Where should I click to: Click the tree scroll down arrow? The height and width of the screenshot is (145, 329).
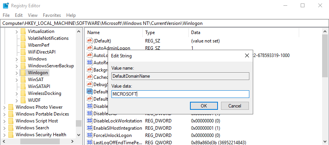[79, 135]
